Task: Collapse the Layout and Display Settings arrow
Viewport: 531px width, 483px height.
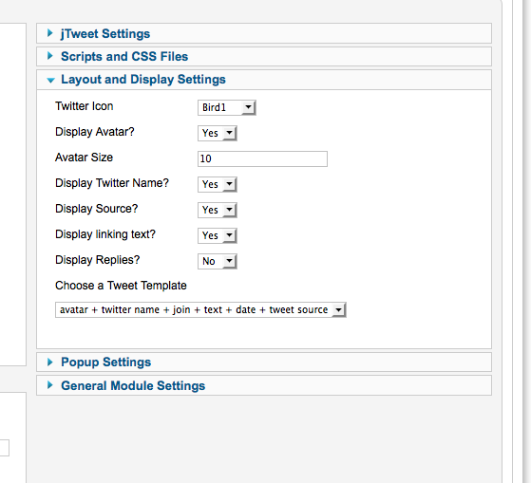Action: pos(50,80)
